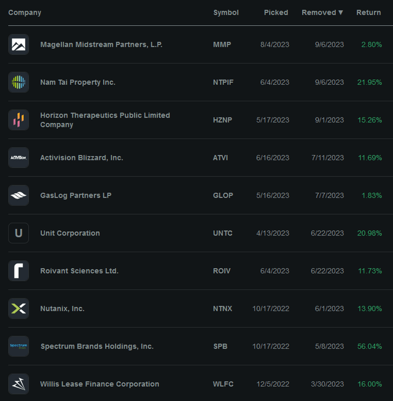
Task: Click the GasLog Partners logo icon
Action: (x=18, y=196)
